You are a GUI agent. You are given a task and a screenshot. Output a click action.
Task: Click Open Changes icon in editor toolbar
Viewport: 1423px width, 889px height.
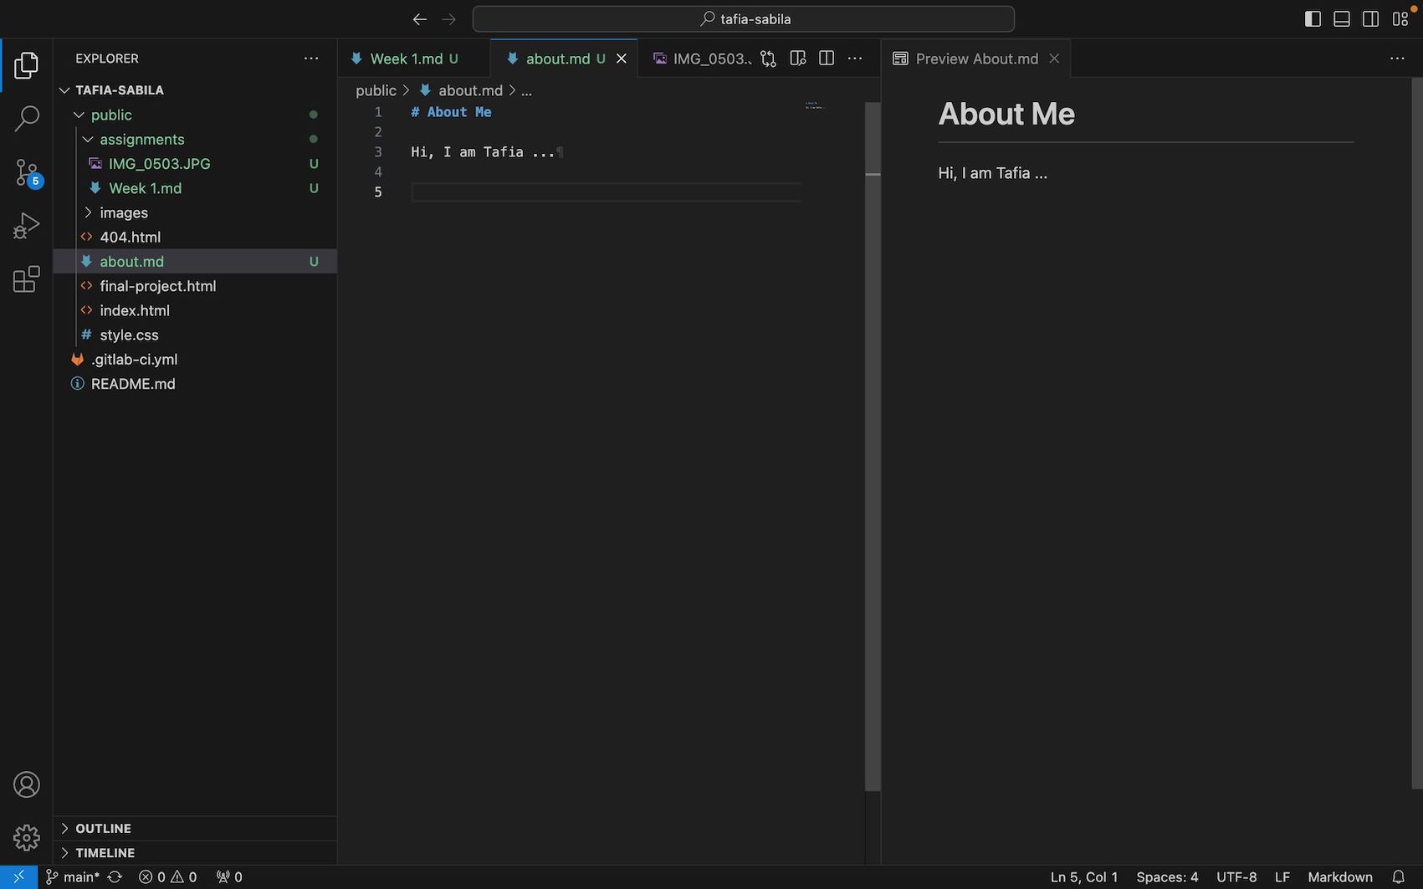tap(768, 59)
